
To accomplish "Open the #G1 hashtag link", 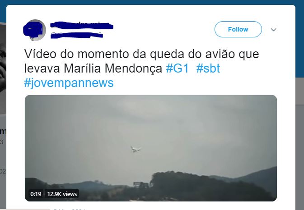I will coord(178,68).
